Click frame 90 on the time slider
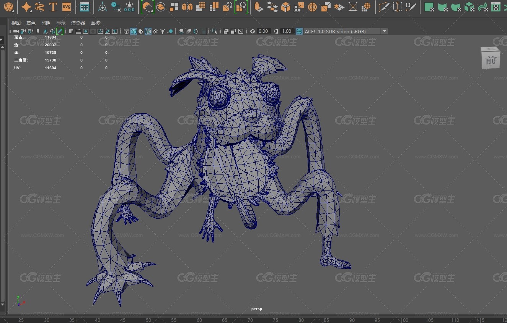Viewport: 507px width, 323px height. pyautogui.click(x=352, y=320)
